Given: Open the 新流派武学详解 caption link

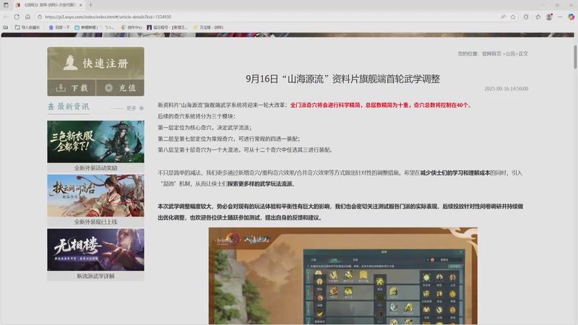Looking at the screenshot, I should coord(96,276).
